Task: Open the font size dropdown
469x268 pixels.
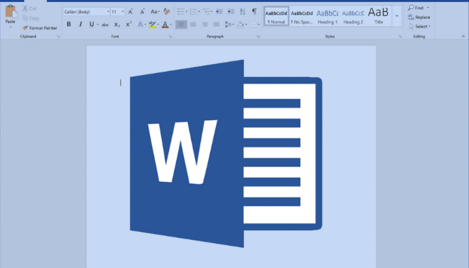Action: [x=117, y=11]
